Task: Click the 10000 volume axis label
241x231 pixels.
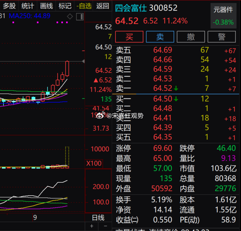Action: pos(100,149)
